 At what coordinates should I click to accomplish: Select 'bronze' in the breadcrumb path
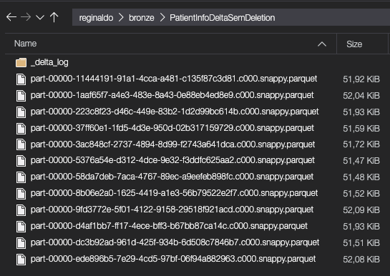pyautogui.click(x=141, y=18)
